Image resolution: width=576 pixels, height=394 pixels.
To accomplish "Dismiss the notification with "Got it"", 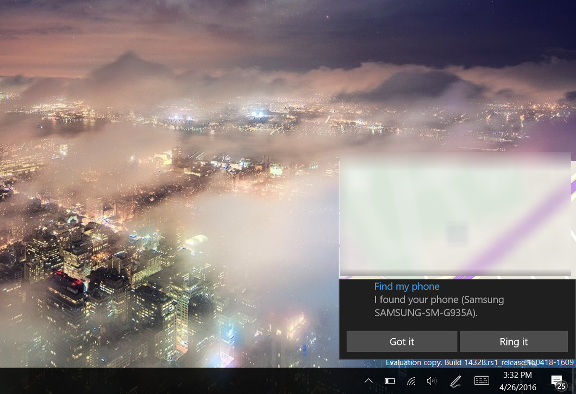I will (401, 342).
